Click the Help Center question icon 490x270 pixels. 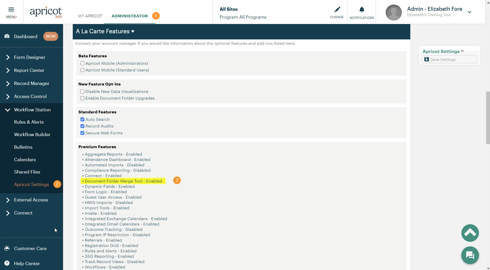7,263
